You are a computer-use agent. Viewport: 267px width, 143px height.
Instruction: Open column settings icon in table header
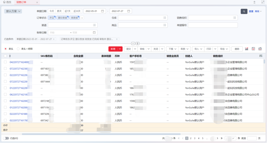point(261,56)
